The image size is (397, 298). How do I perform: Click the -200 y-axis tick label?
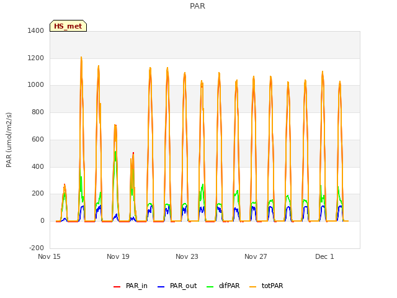click(37, 248)
